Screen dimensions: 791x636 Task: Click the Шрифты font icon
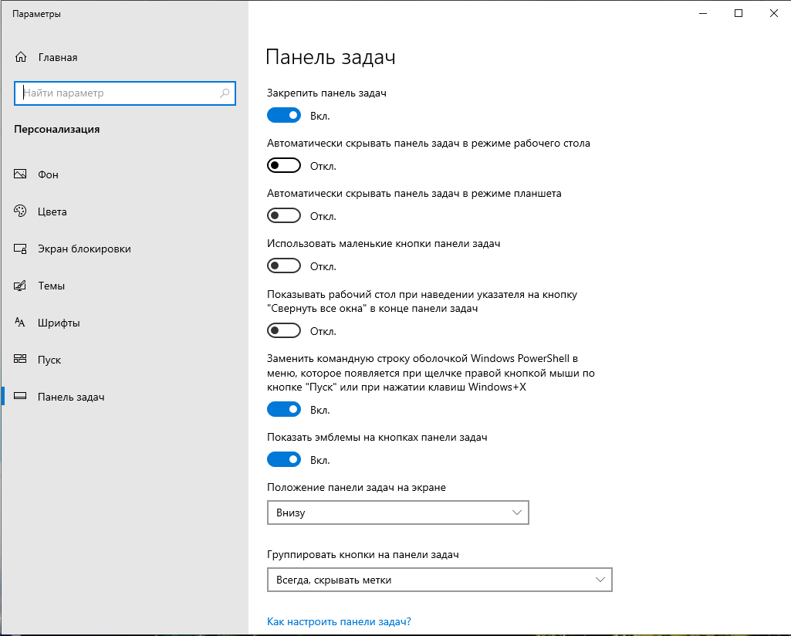click(21, 323)
